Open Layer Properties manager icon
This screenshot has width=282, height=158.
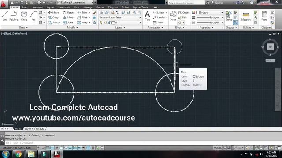click(101, 13)
